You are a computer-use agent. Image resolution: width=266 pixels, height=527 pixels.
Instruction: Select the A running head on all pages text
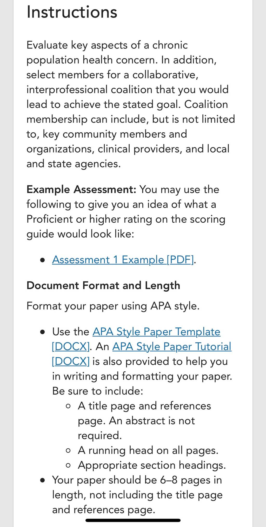(x=148, y=450)
